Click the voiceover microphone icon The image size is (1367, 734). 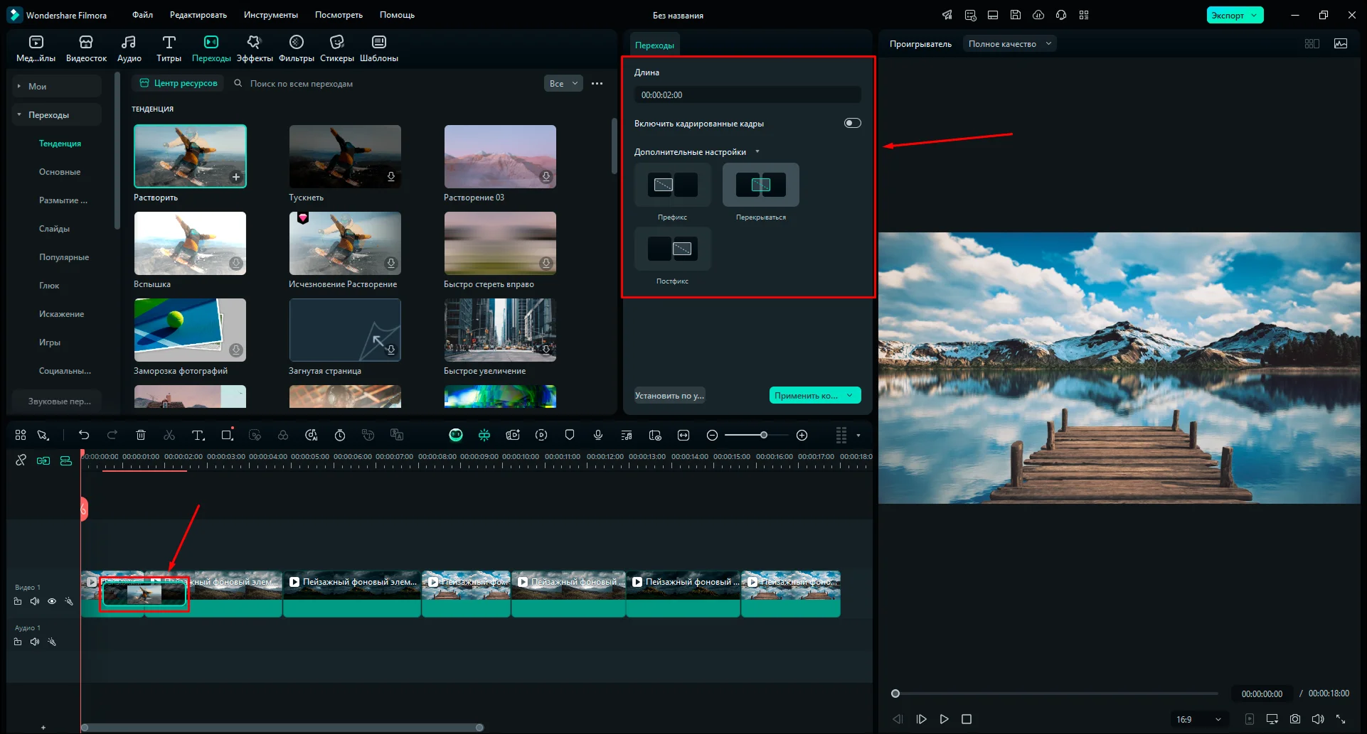(598, 435)
